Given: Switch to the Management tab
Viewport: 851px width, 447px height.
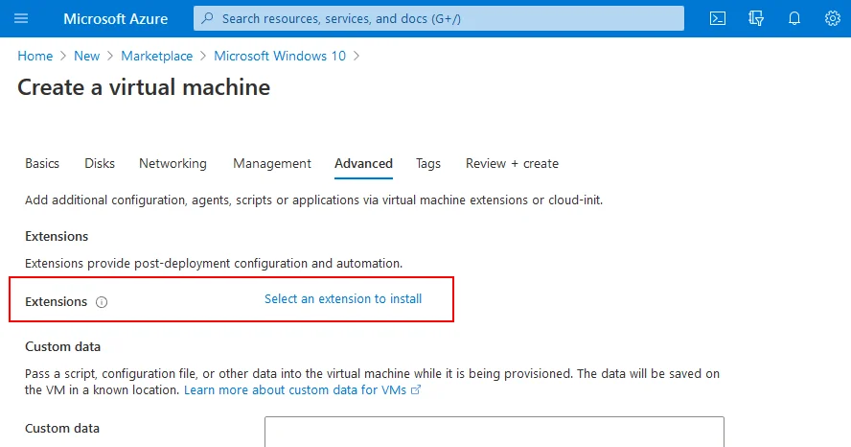Looking at the screenshot, I should click(272, 163).
